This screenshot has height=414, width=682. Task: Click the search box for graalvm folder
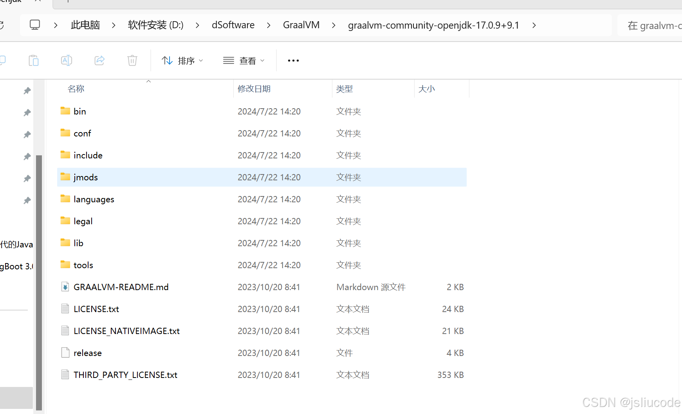(x=652, y=25)
